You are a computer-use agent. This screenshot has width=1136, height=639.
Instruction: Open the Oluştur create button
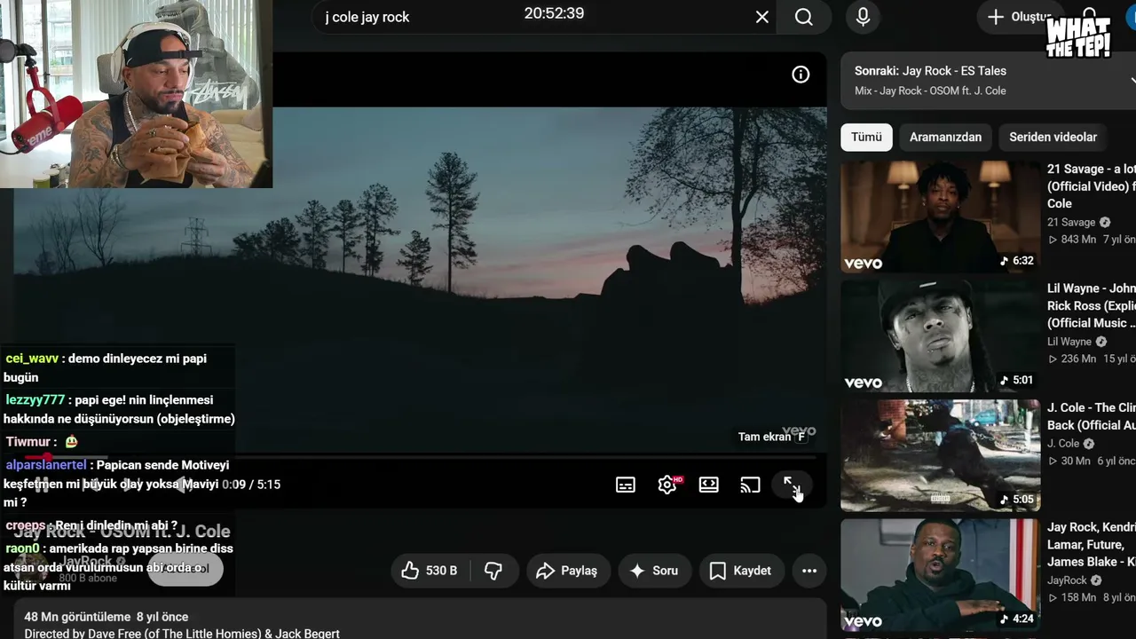click(1019, 17)
